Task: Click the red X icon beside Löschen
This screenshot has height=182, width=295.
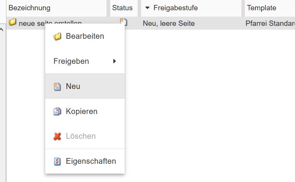Action: tap(57, 136)
